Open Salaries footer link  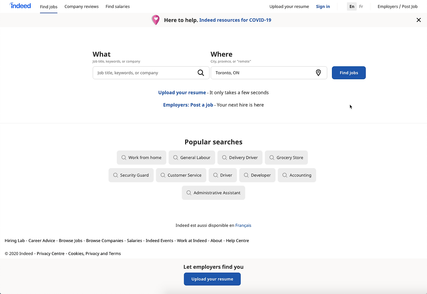(134, 241)
